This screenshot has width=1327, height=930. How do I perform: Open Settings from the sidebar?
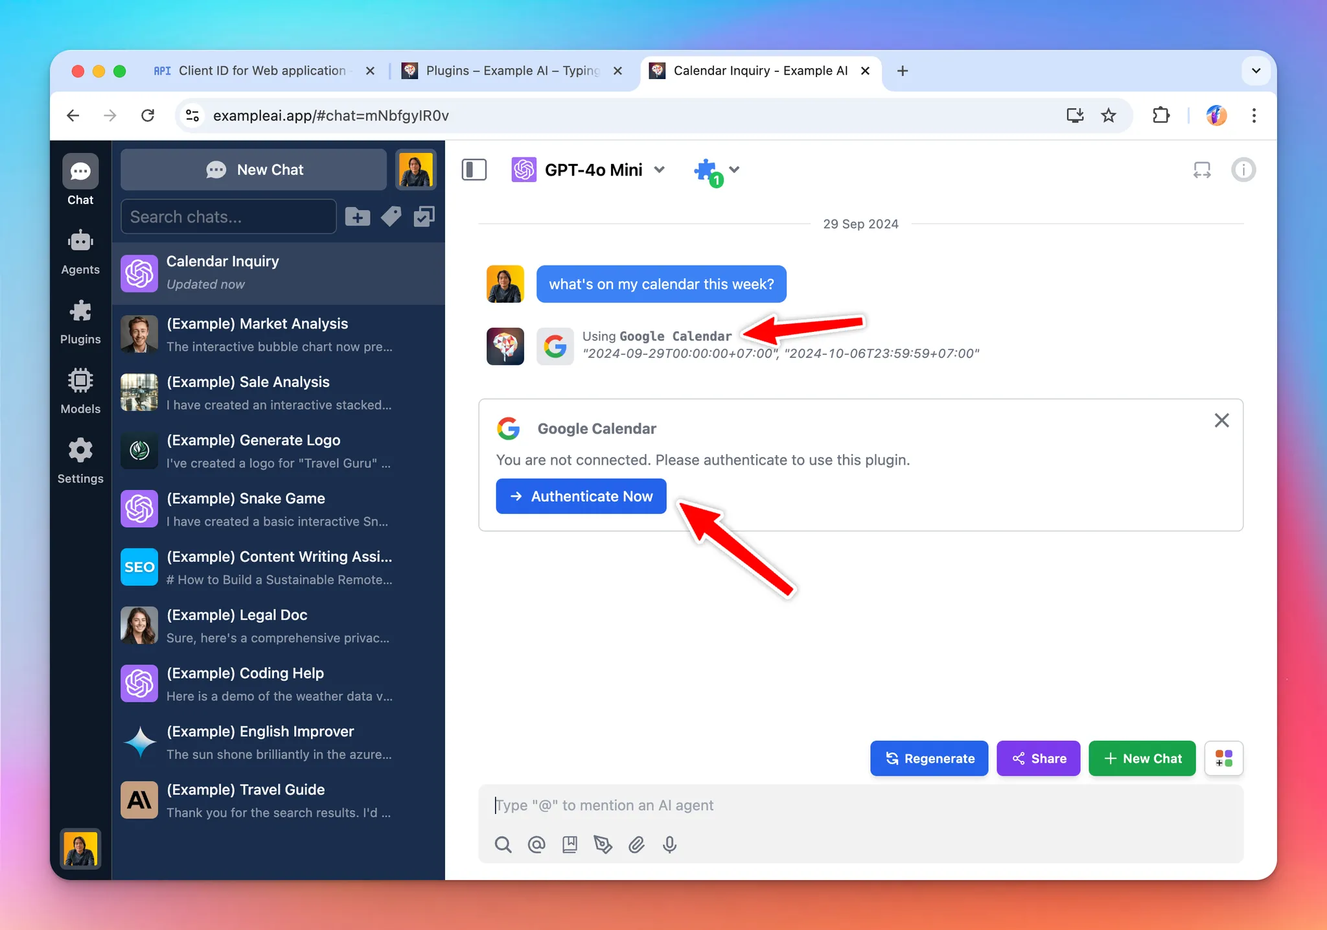click(x=80, y=459)
